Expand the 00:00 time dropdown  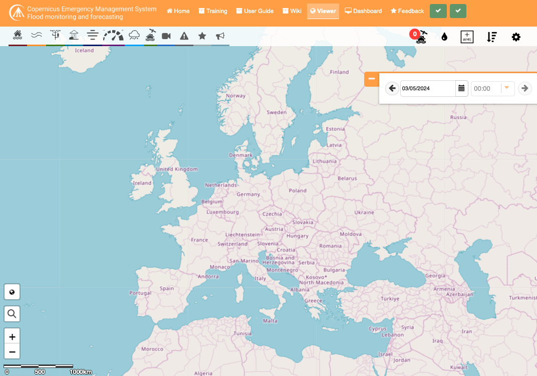click(x=506, y=88)
